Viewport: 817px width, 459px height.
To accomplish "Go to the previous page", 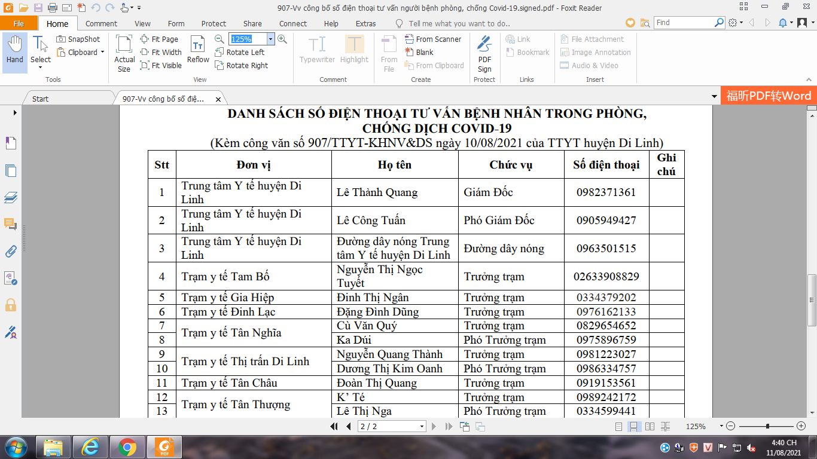I will pyautogui.click(x=349, y=426).
